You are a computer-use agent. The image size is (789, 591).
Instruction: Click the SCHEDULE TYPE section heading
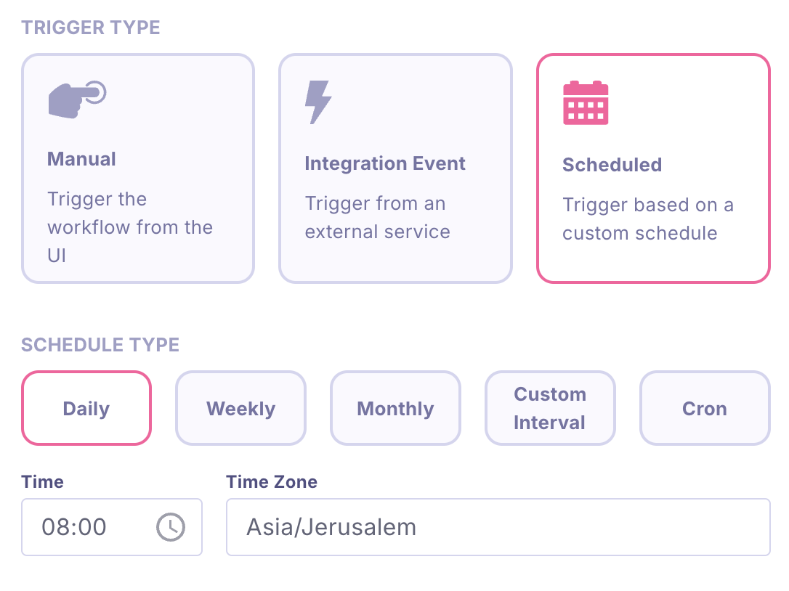(100, 345)
